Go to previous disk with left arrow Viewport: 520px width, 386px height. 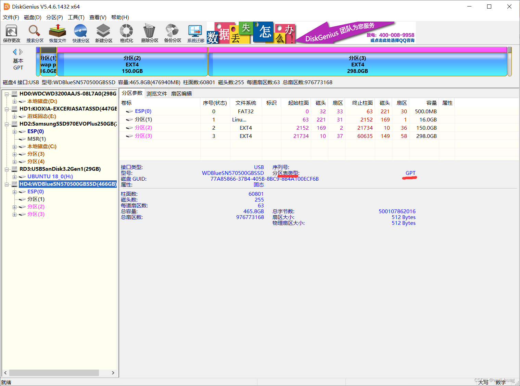(x=15, y=52)
